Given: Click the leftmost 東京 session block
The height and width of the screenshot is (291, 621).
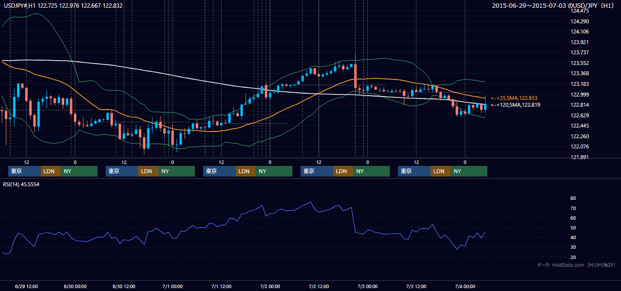Looking at the screenshot, I should [x=24, y=171].
